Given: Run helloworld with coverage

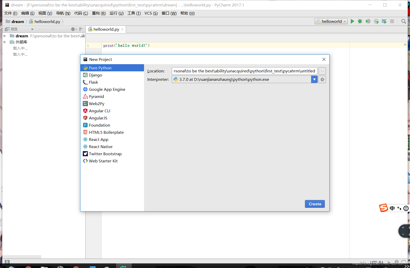Looking at the screenshot, I should tap(368, 21).
